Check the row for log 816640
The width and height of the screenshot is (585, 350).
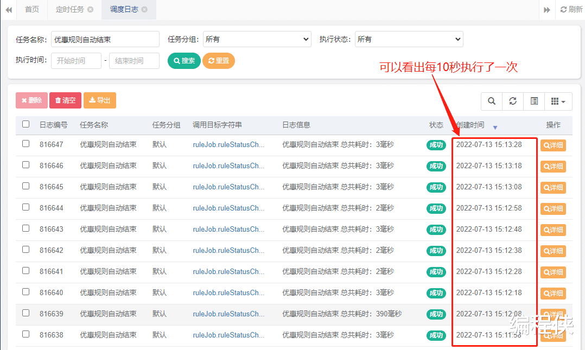(x=26, y=291)
